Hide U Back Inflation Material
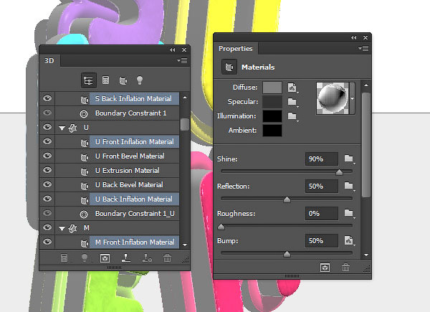 pos(47,199)
